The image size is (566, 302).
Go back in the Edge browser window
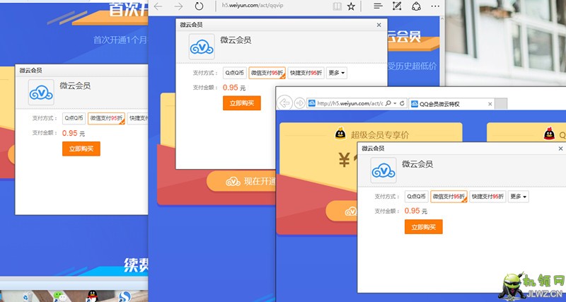[x=158, y=6]
